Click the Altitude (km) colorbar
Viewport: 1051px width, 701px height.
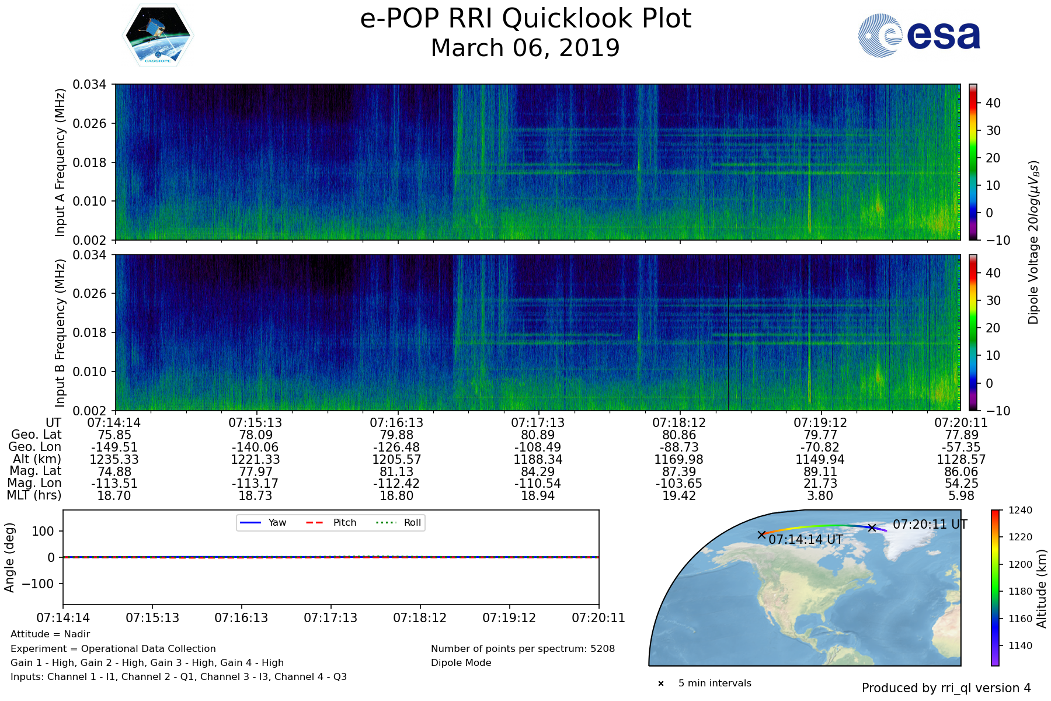click(x=995, y=587)
